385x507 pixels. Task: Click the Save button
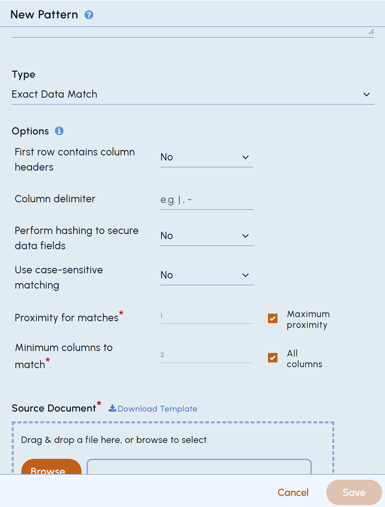pyautogui.click(x=354, y=492)
